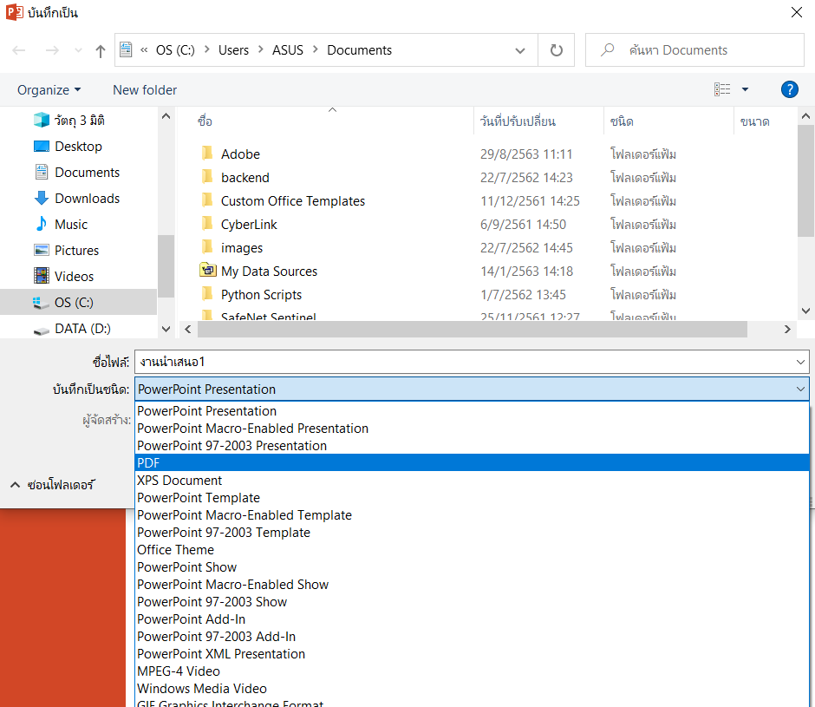Choose PowerPoint Macro-Enabled Show option

coord(472,584)
